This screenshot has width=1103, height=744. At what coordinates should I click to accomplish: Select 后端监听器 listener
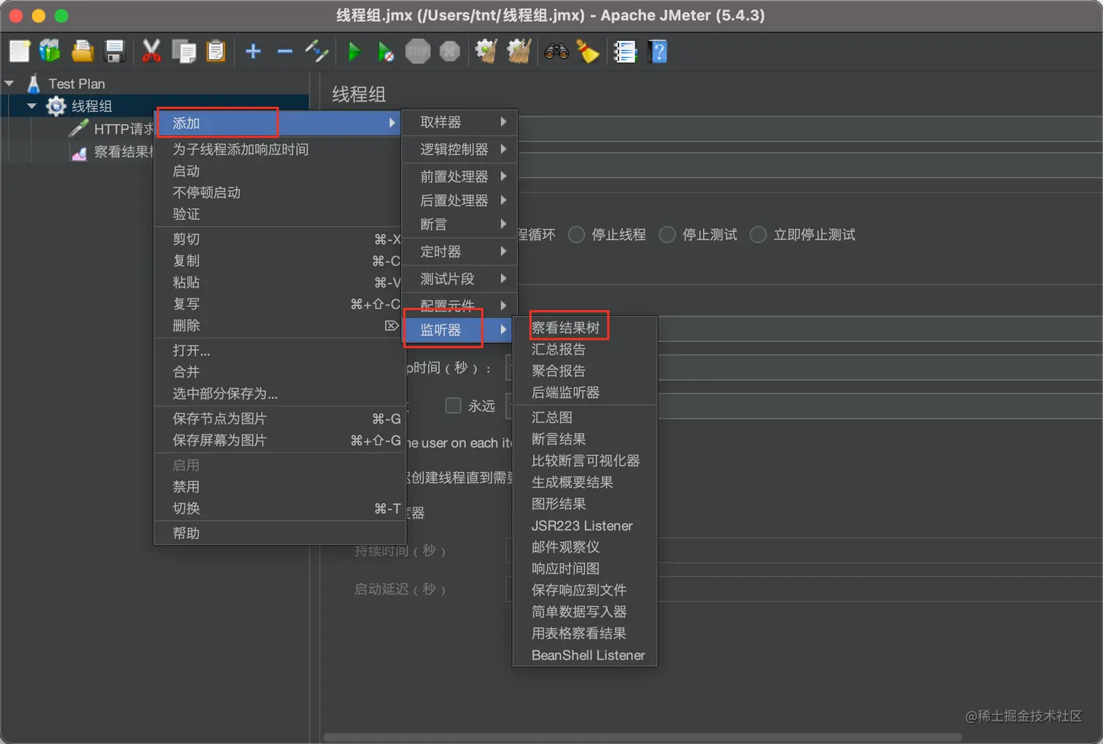point(585,392)
